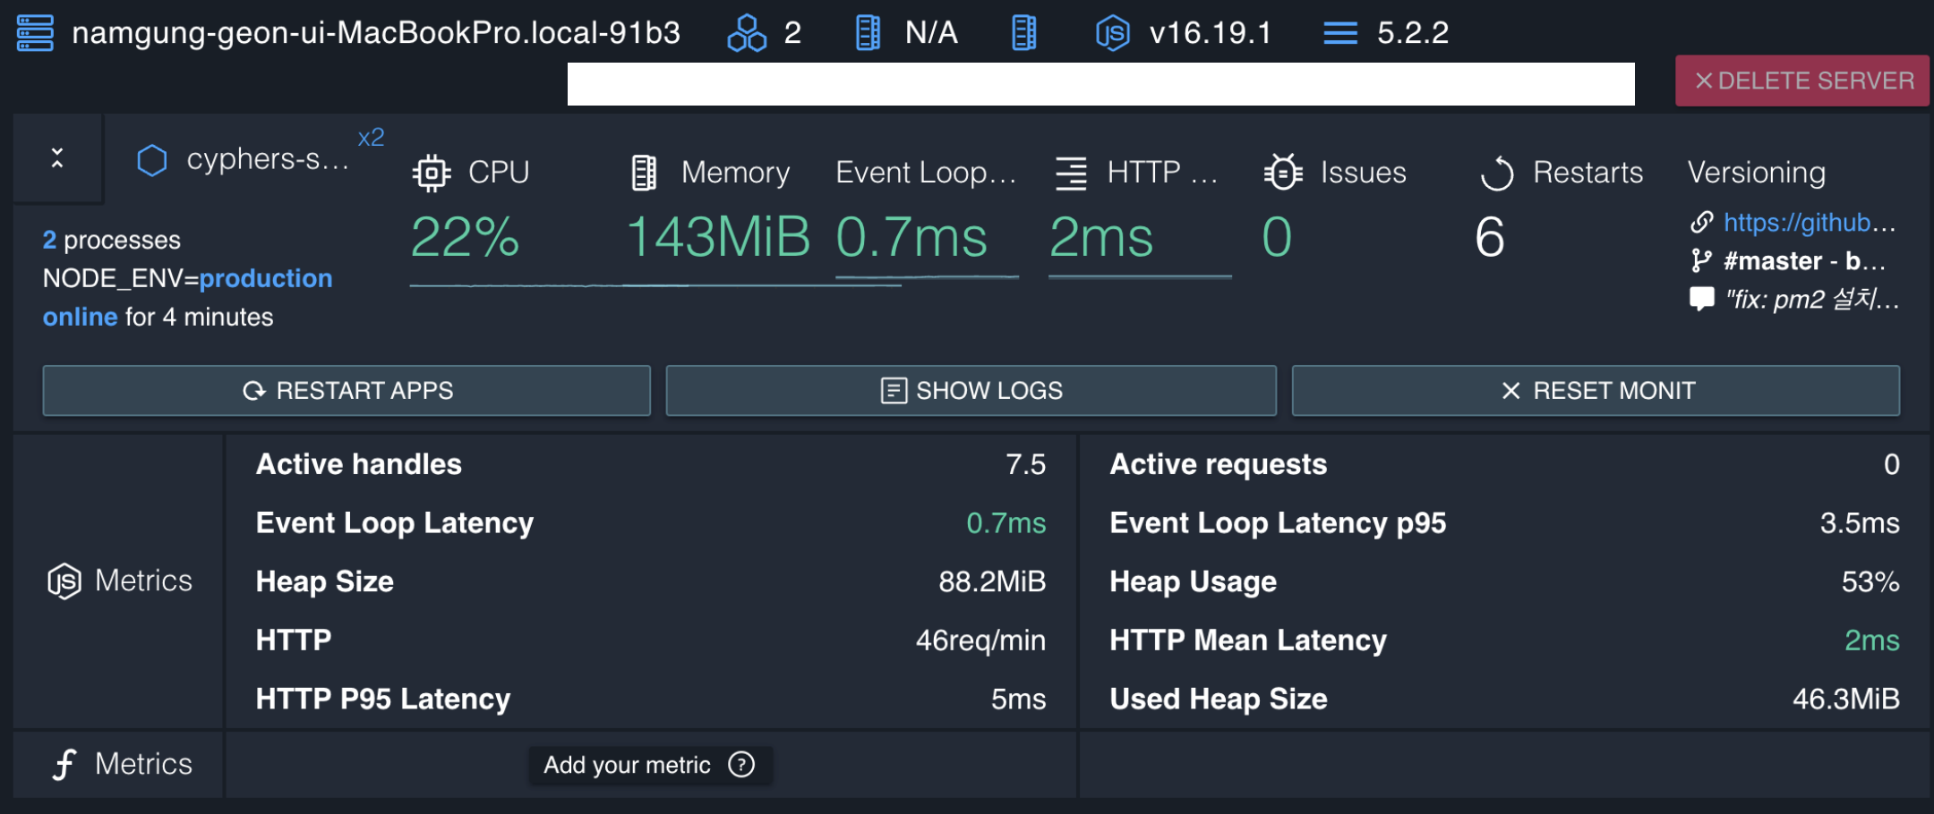This screenshot has height=814, width=1934.
Task: Click the Versioning heading
Action: pos(1757,172)
